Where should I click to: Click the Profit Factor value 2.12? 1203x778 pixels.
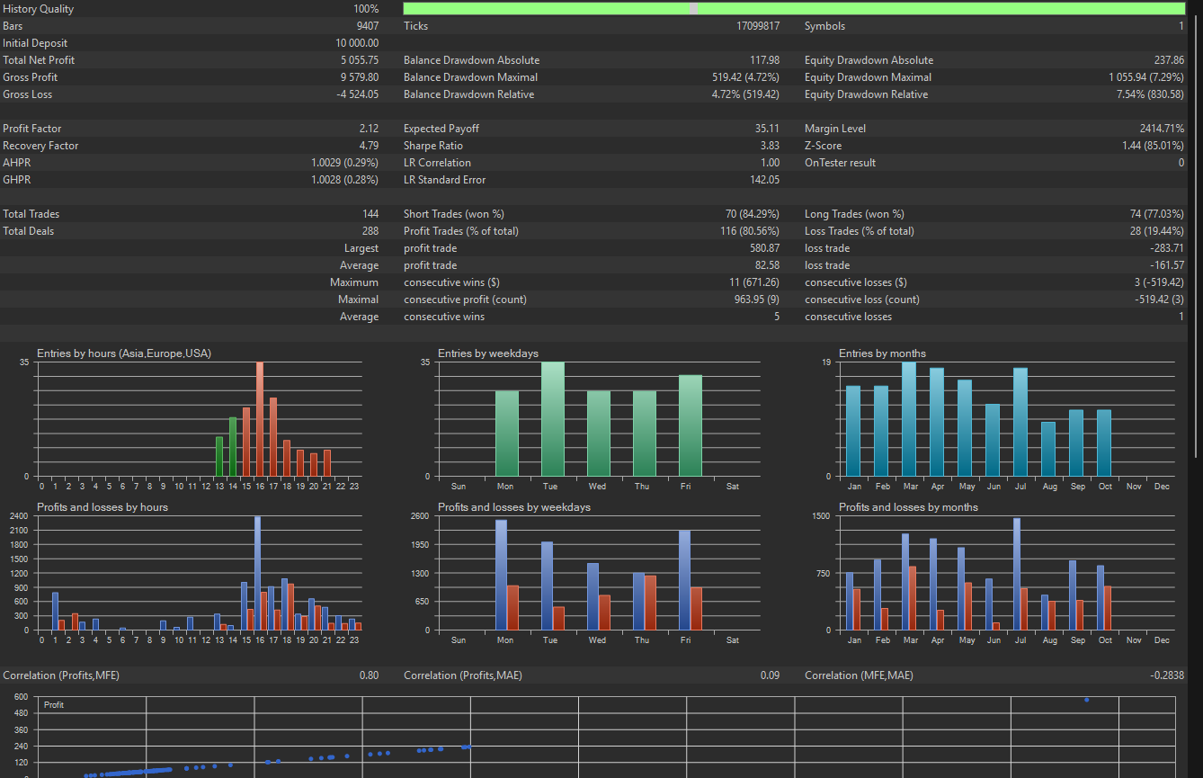point(369,129)
